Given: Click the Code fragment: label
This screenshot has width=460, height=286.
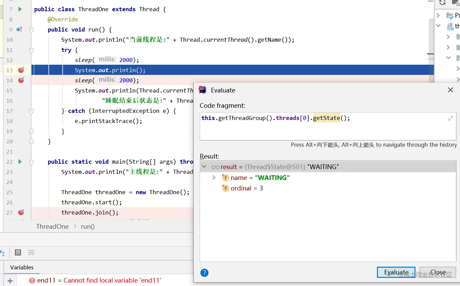Looking at the screenshot, I should (222, 105).
